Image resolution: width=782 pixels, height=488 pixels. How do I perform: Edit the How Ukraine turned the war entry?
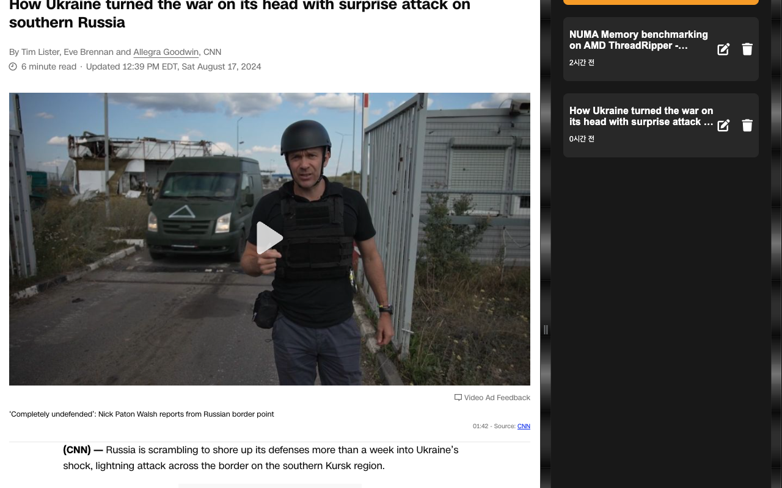[x=723, y=126]
